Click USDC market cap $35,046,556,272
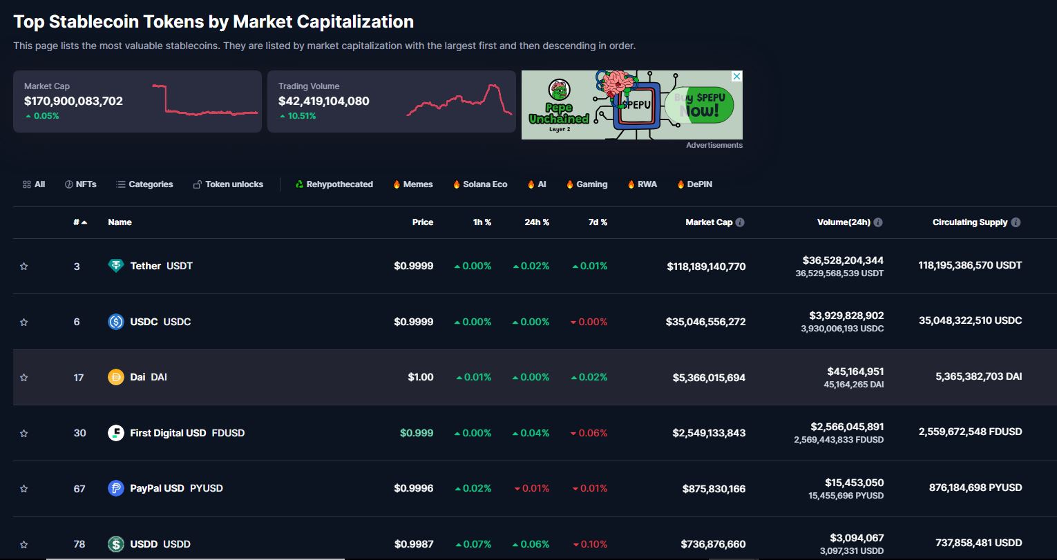 coord(706,322)
